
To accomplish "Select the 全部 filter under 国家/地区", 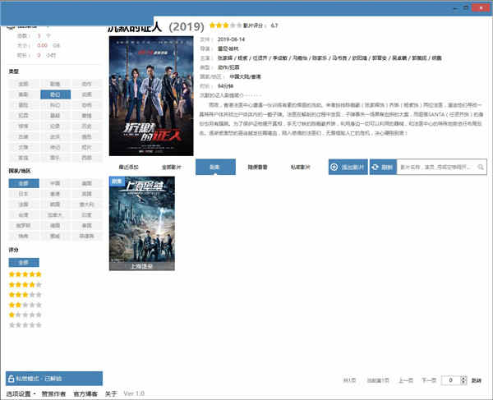I will [x=24, y=183].
